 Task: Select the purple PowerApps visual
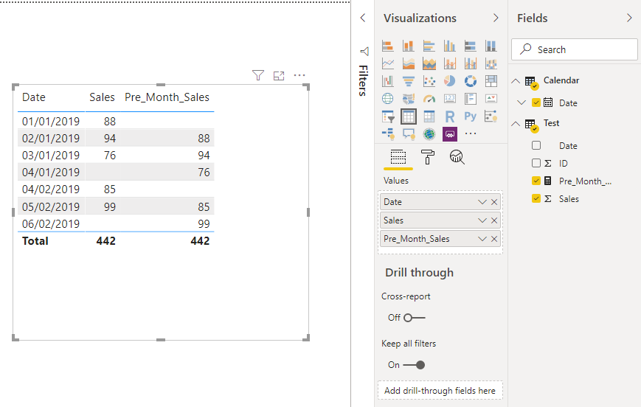tap(450, 133)
